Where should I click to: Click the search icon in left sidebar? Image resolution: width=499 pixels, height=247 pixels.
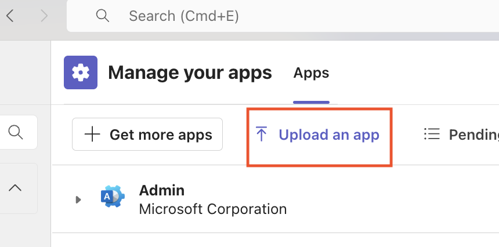click(15, 132)
